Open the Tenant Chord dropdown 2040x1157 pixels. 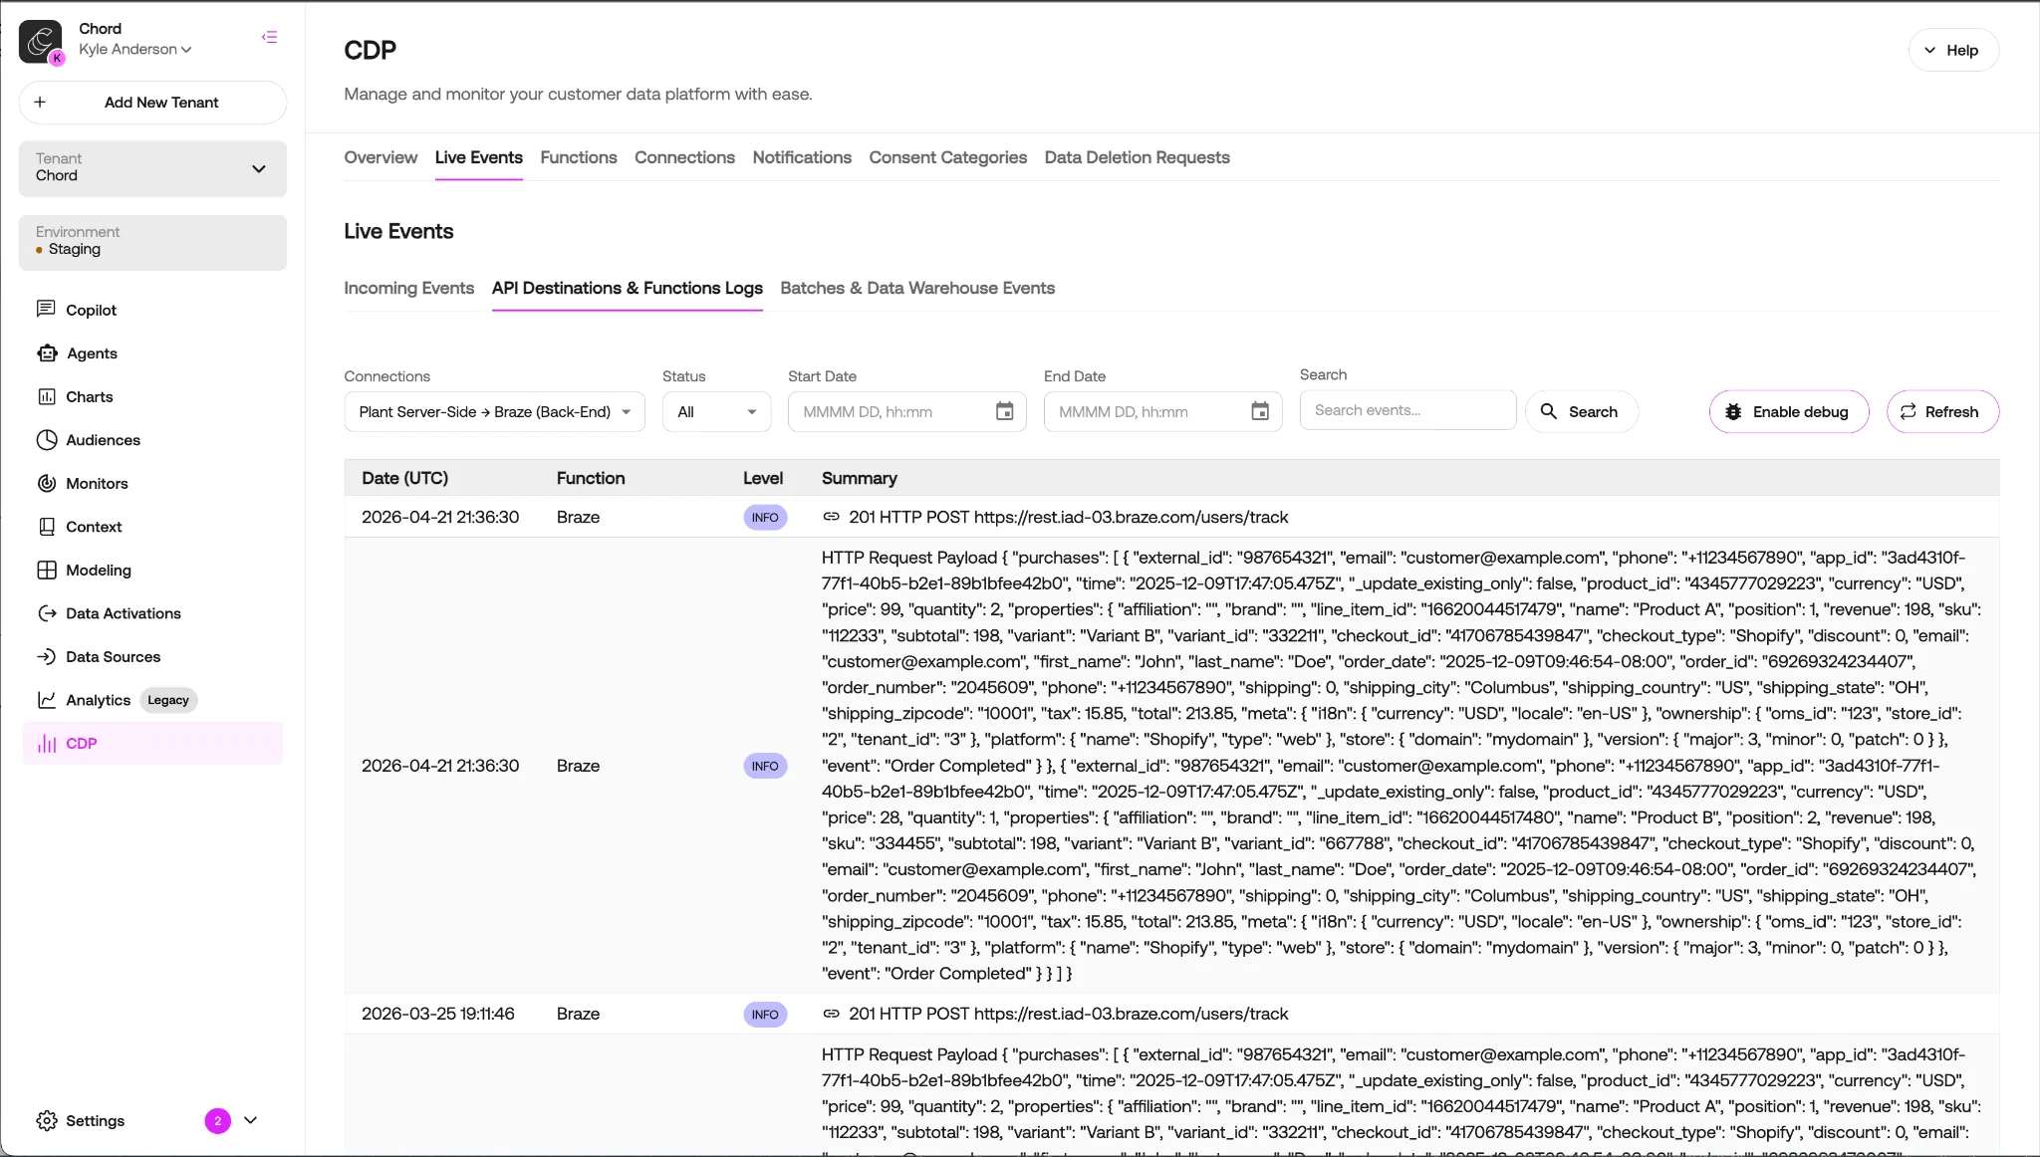point(152,168)
